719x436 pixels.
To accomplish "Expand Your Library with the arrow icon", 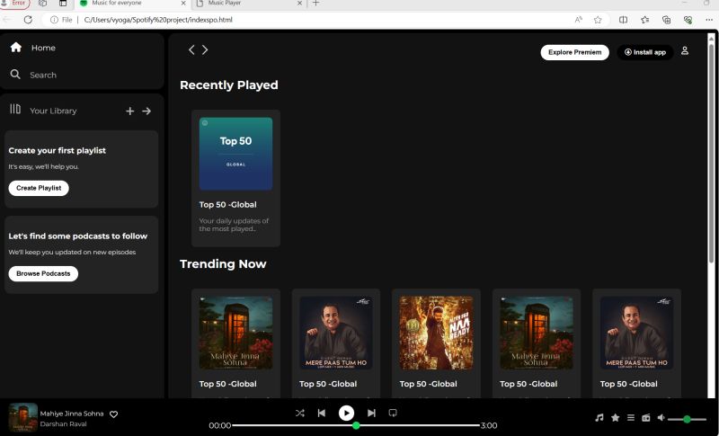I will 146,111.
